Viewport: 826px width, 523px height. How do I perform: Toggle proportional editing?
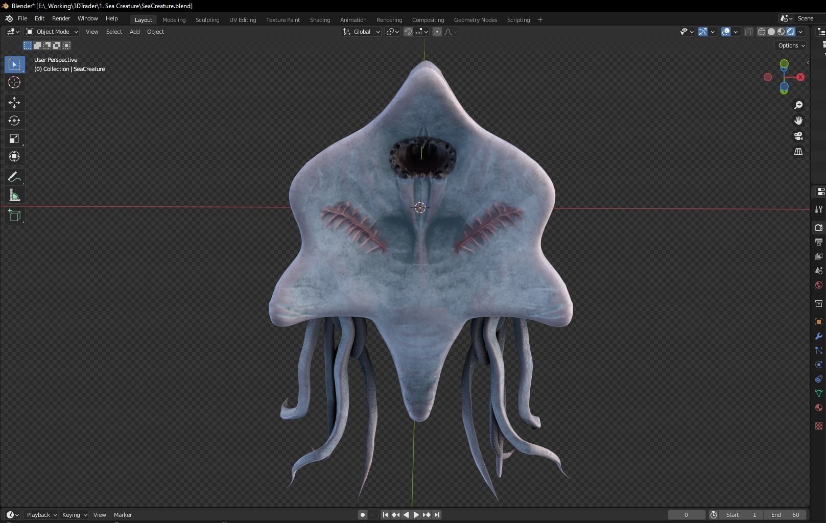pyautogui.click(x=437, y=32)
